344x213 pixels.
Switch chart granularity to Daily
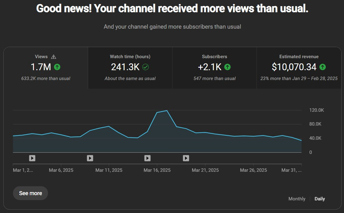[x=320, y=199]
